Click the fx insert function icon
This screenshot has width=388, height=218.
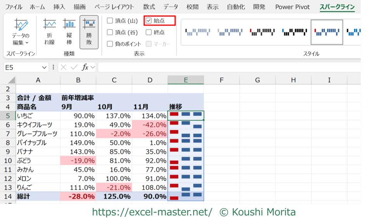[85, 67]
